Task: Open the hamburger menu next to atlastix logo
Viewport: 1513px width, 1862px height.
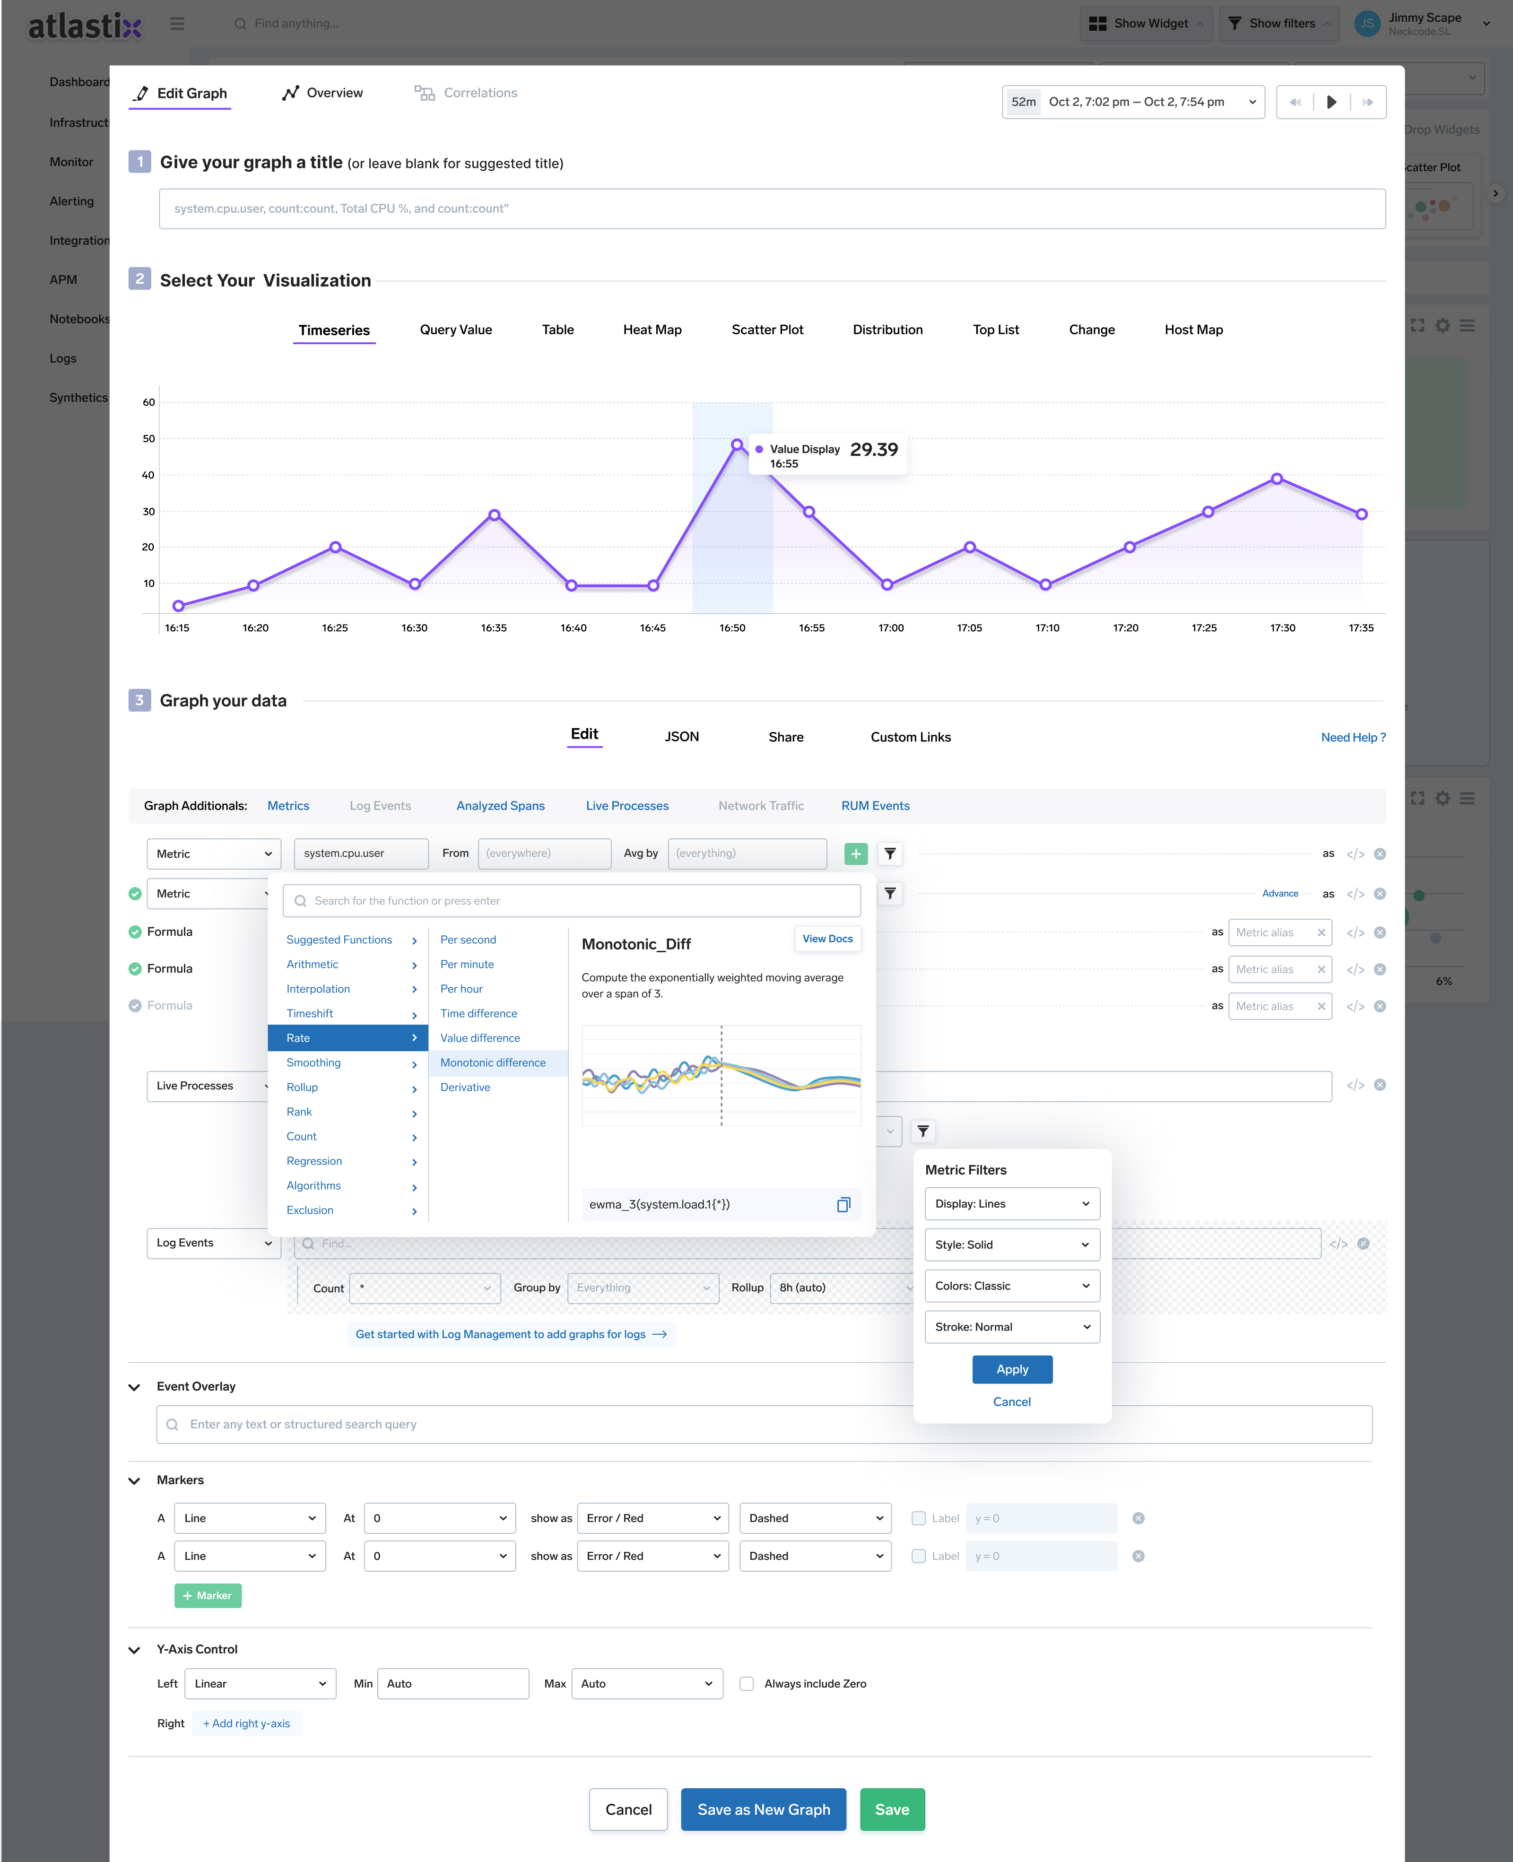Action: pos(177,24)
